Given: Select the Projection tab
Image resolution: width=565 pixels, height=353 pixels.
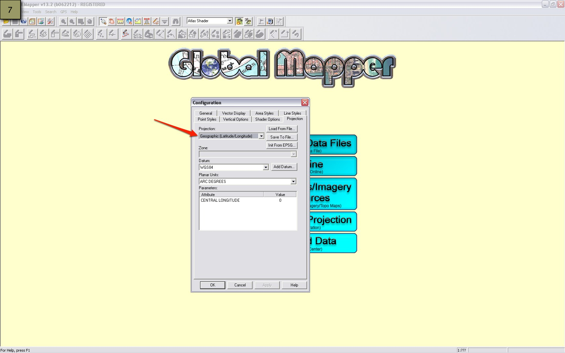Looking at the screenshot, I should tap(295, 119).
